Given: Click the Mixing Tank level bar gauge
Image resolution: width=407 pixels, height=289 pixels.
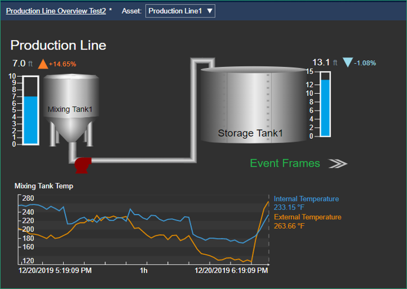Looking at the screenshot, I should 31,110.
